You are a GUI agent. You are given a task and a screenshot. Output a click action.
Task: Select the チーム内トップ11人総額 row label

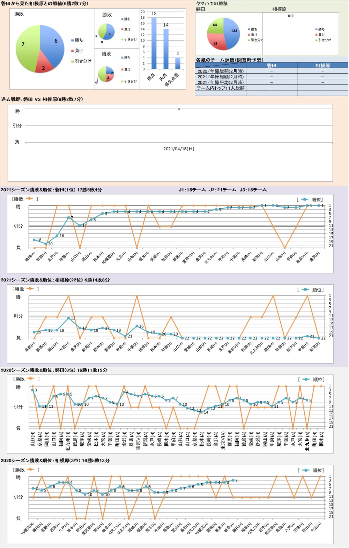point(221,88)
